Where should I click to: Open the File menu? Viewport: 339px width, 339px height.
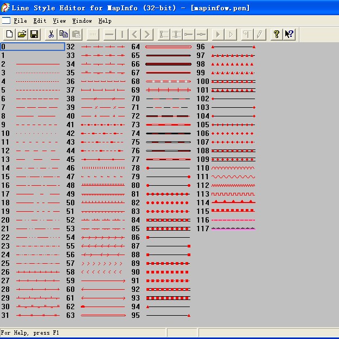(x=21, y=21)
